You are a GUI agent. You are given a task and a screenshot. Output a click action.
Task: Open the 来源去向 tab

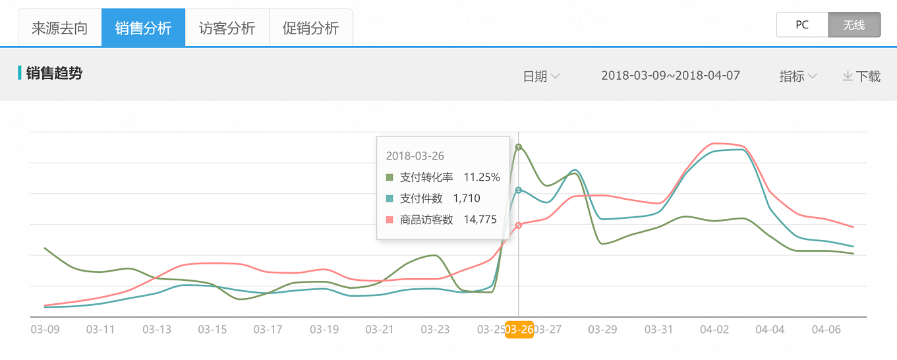tap(60, 28)
